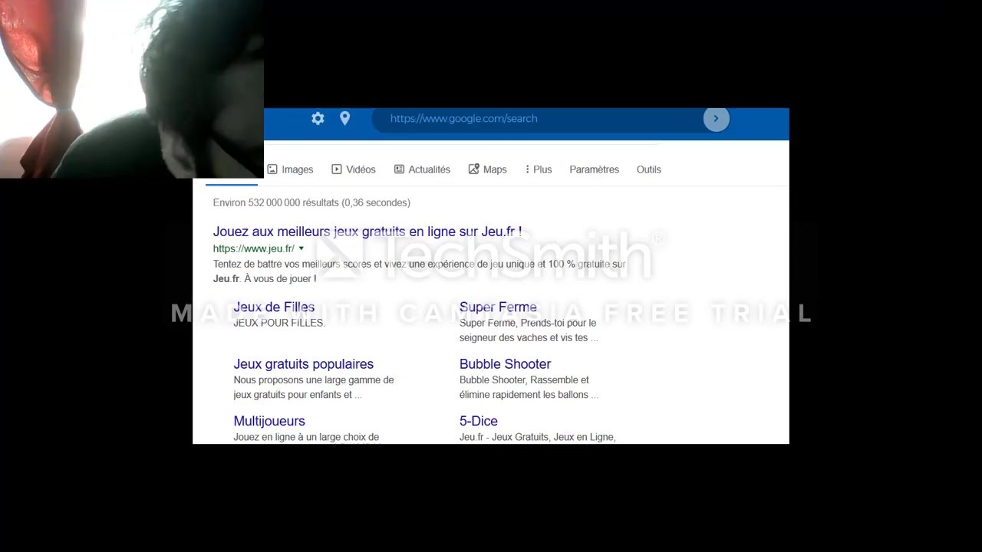Switch to the Vidéos tab

354,169
